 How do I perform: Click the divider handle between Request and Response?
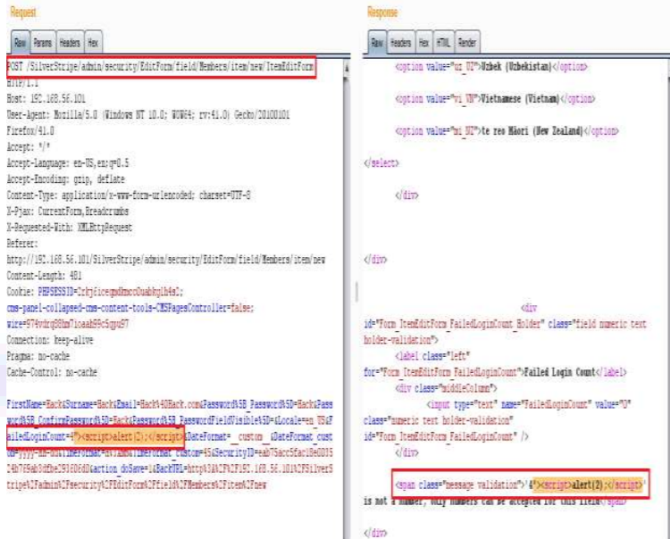click(x=356, y=292)
